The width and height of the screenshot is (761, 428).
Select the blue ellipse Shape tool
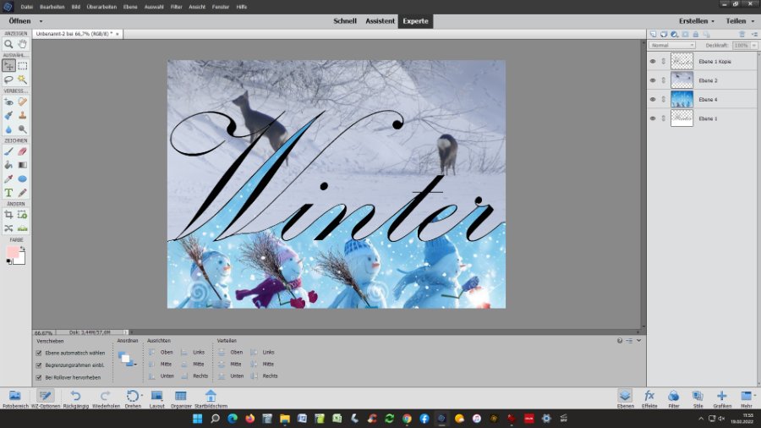[22, 178]
